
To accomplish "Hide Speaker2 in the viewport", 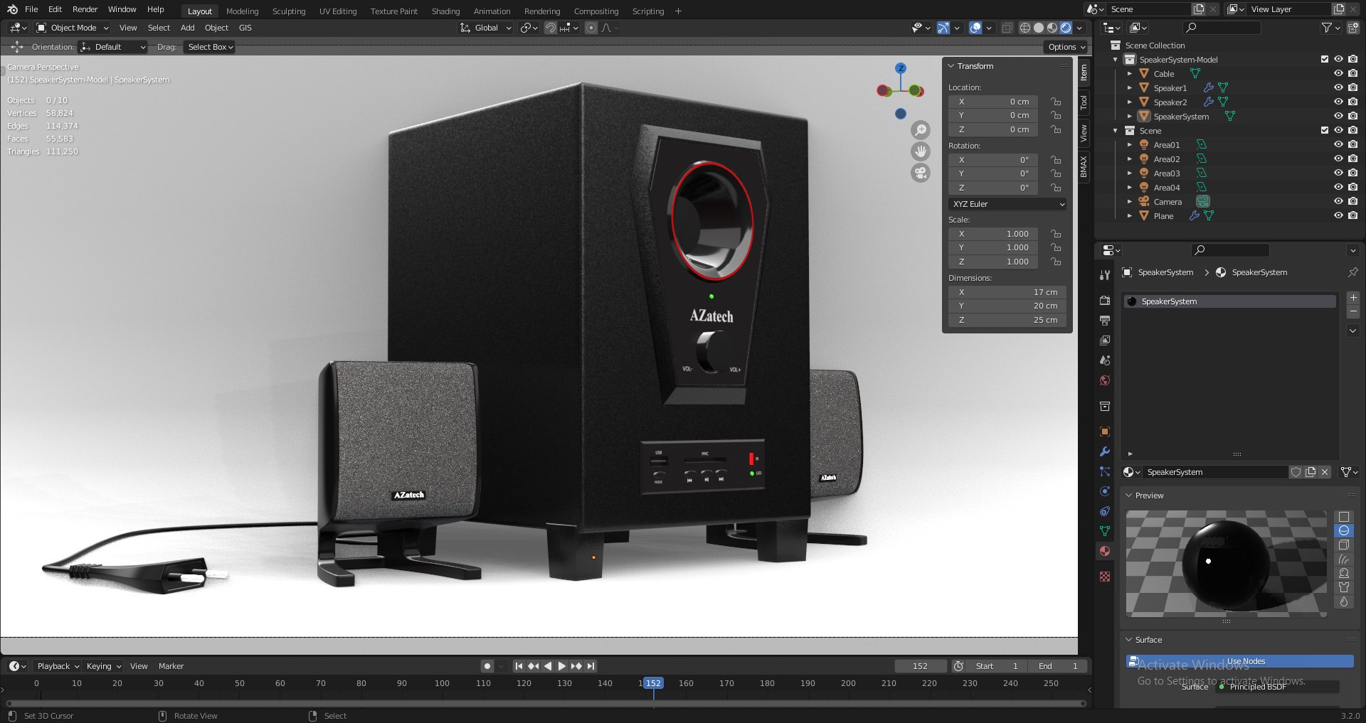I will point(1338,102).
